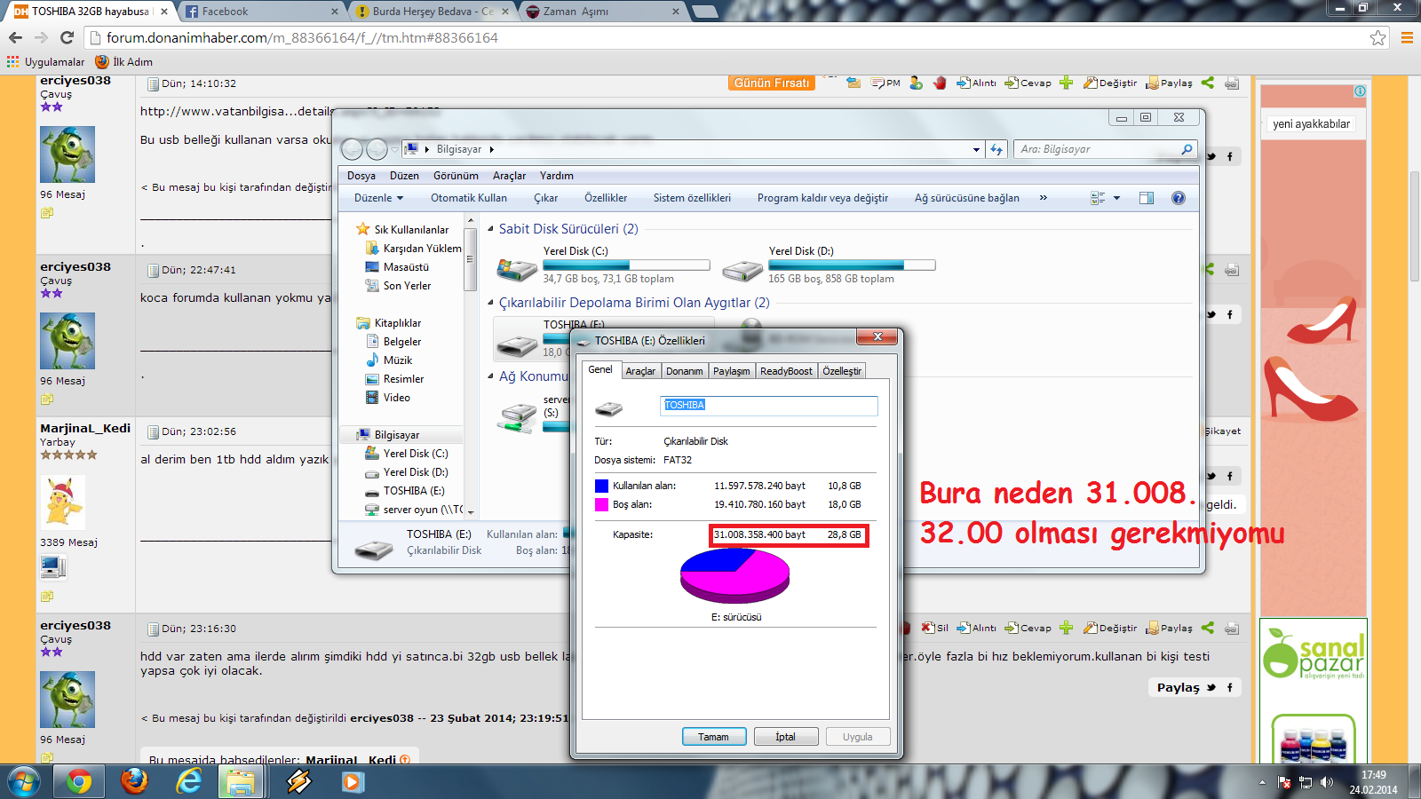Screen dimensions: 1421x799
Task: Click red hand report icon in forum post
Action: (x=940, y=83)
